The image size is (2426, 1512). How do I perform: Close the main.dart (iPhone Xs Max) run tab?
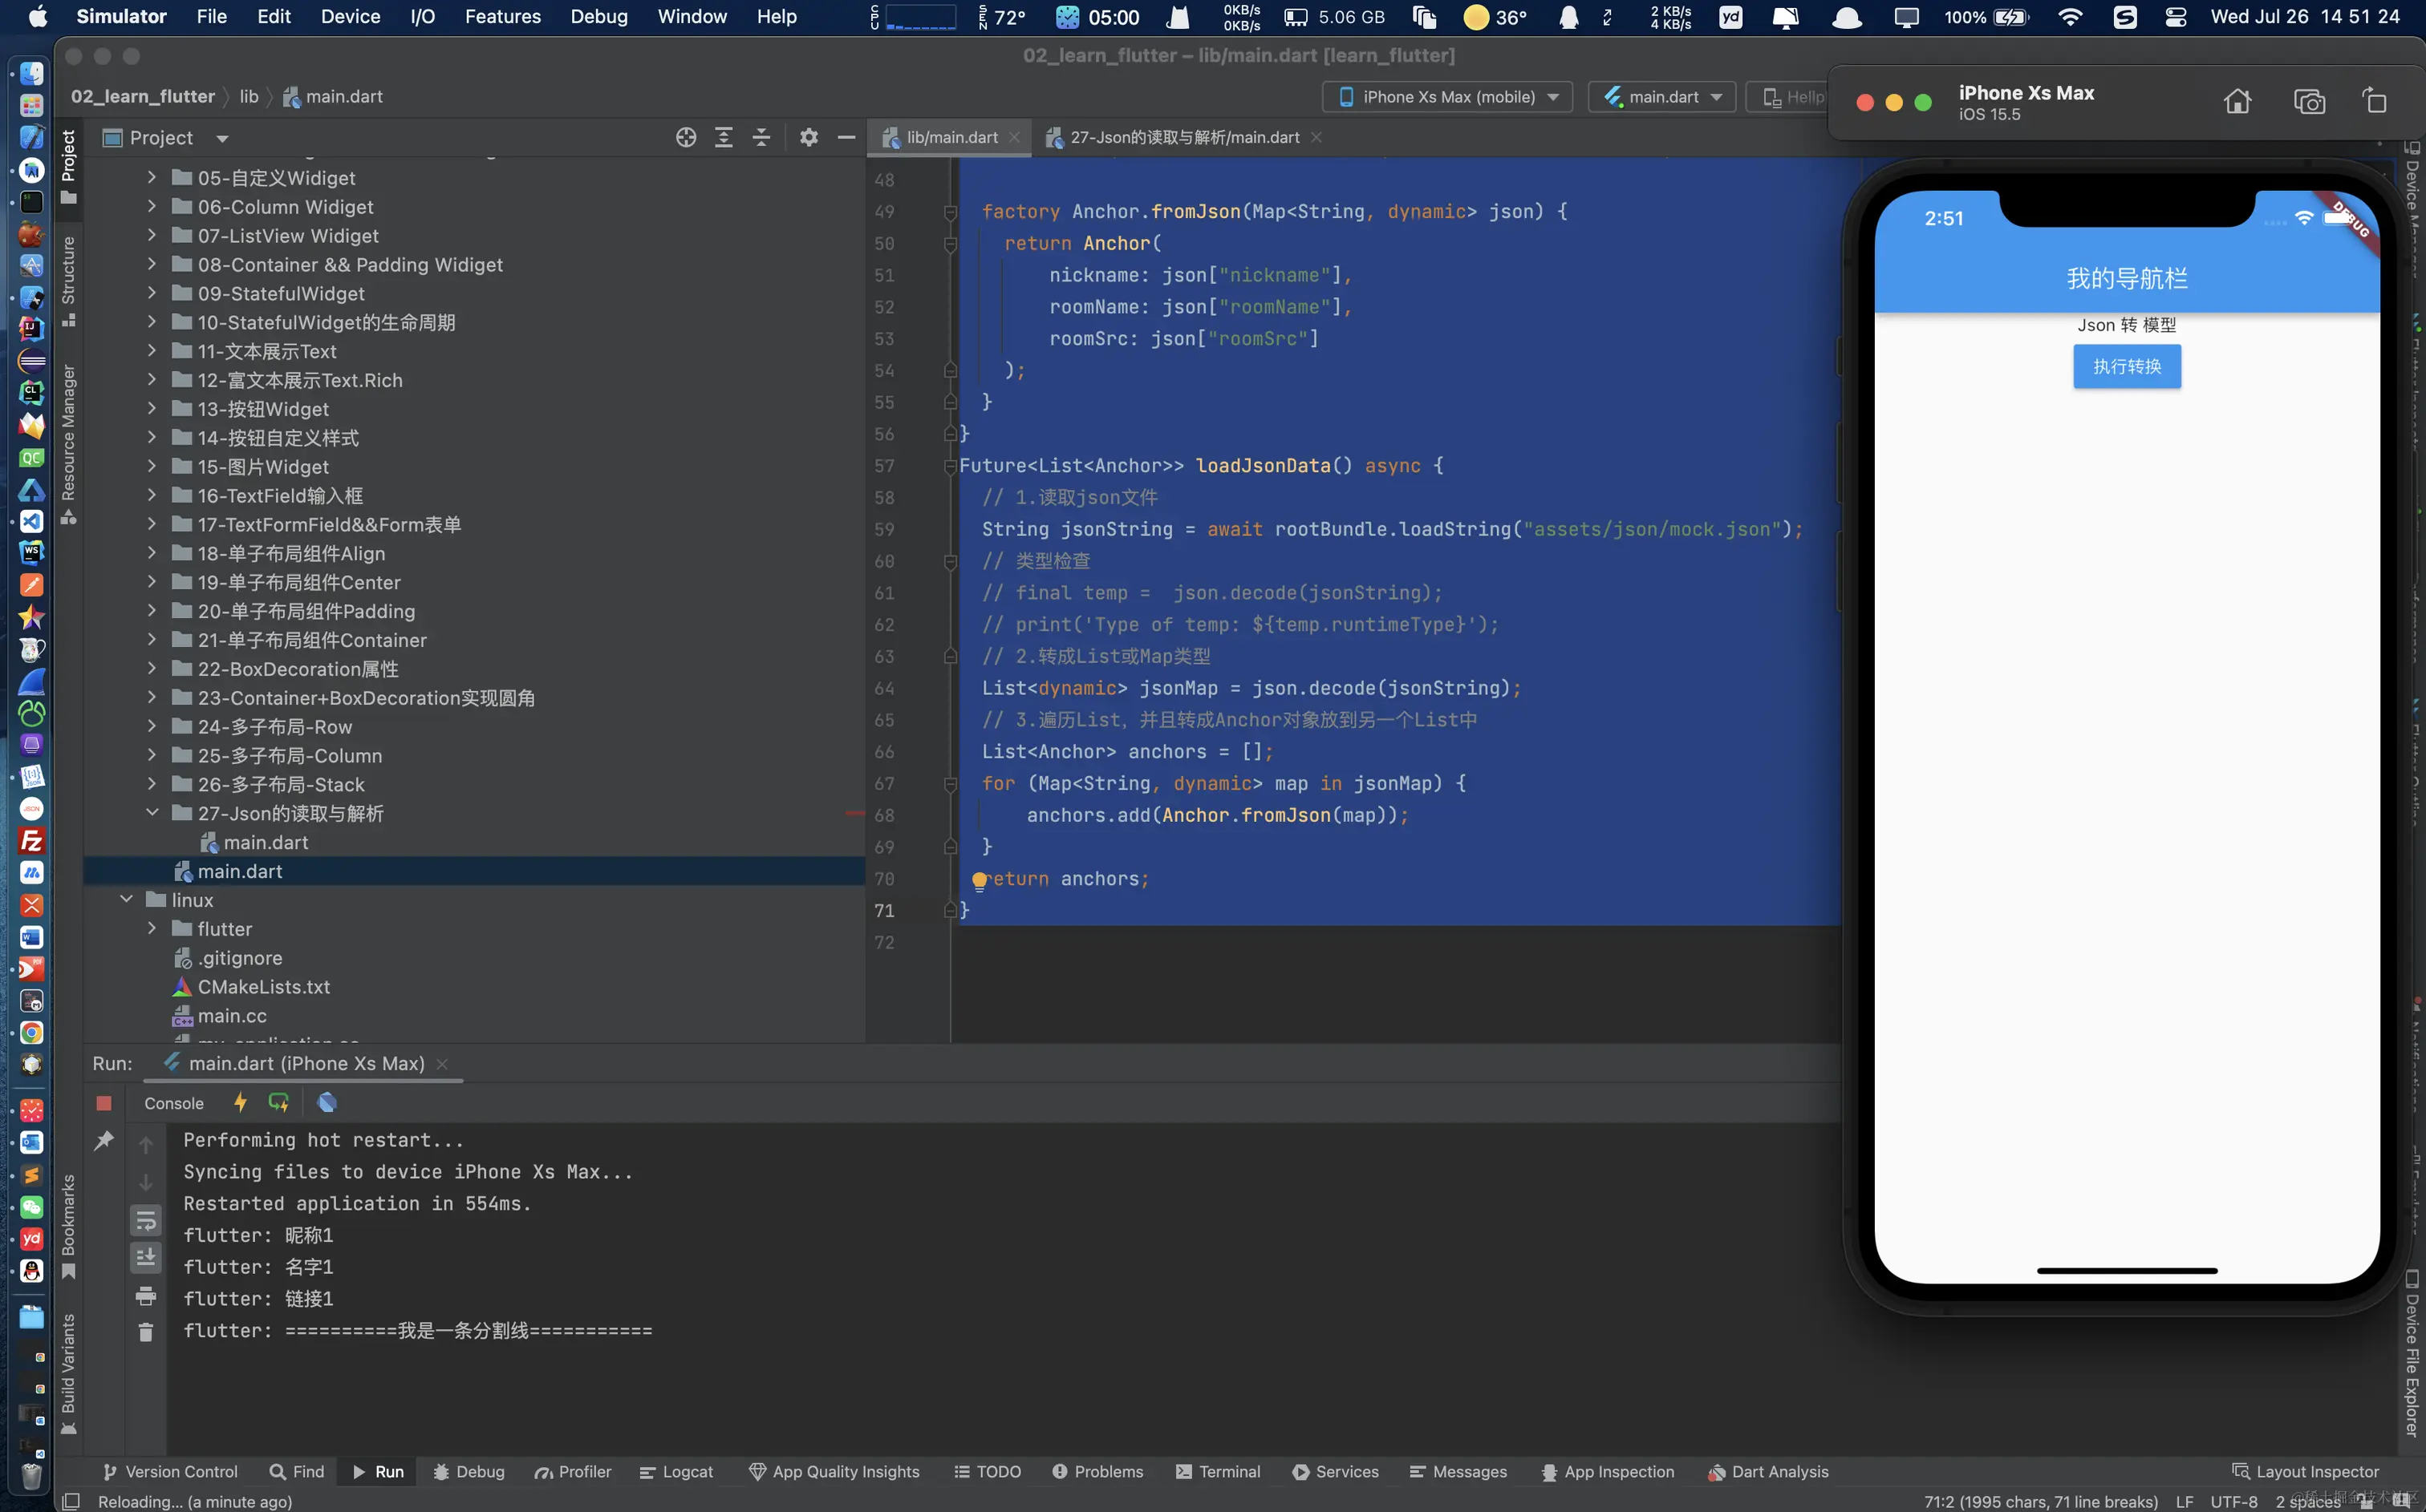click(442, 1064)
